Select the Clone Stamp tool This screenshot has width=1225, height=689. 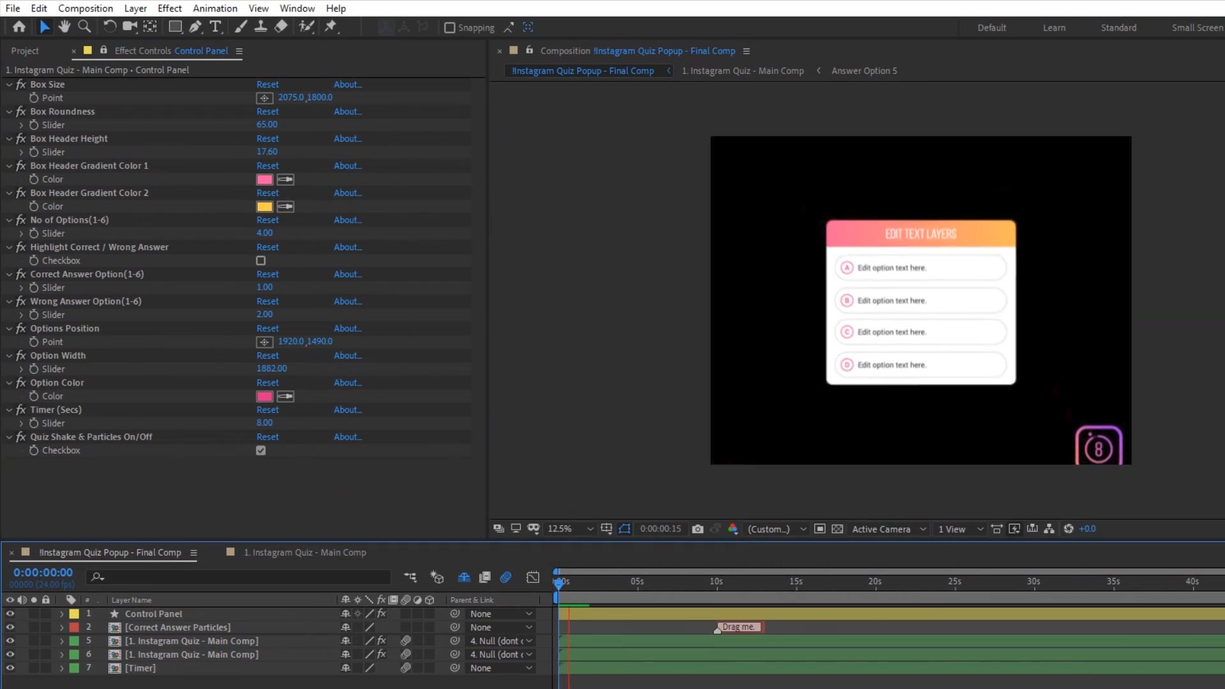pyautogui.click(x=260, y=27)
